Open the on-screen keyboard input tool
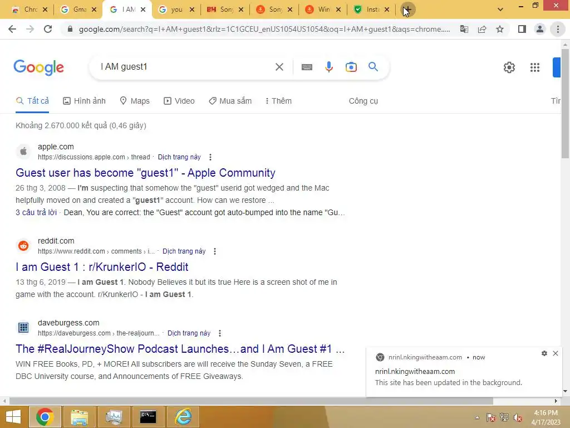This screenshot has width=570, height=428. [307, 67]
